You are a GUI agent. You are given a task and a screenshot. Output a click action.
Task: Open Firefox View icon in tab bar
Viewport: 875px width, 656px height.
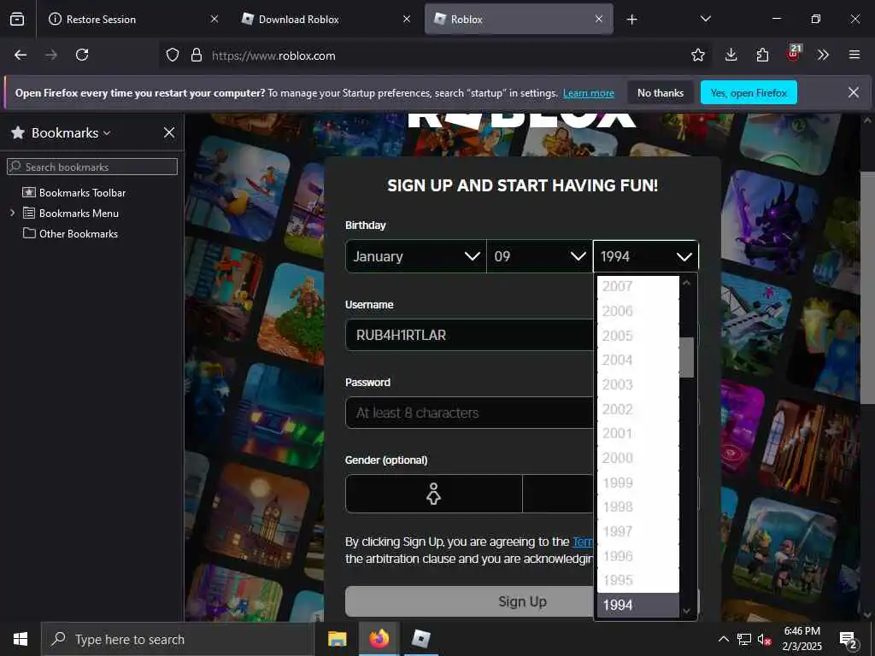click(17, 19)
